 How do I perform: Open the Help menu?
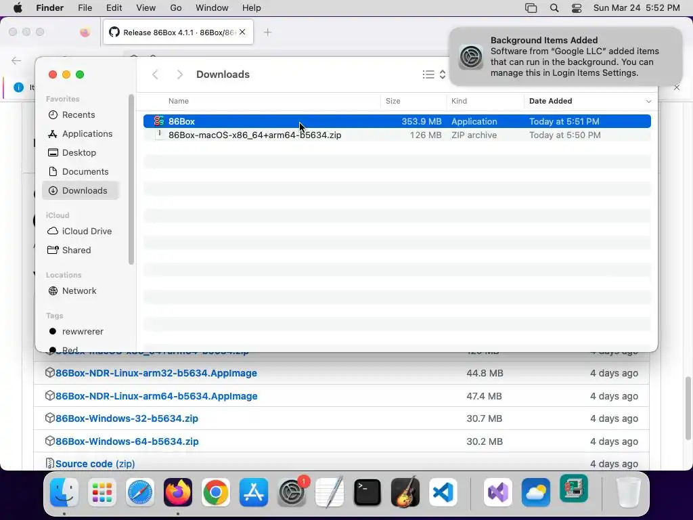[252, 8]
